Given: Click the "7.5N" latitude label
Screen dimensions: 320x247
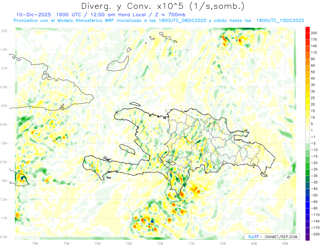Looking at the screenshot, I should click(4, 199).
